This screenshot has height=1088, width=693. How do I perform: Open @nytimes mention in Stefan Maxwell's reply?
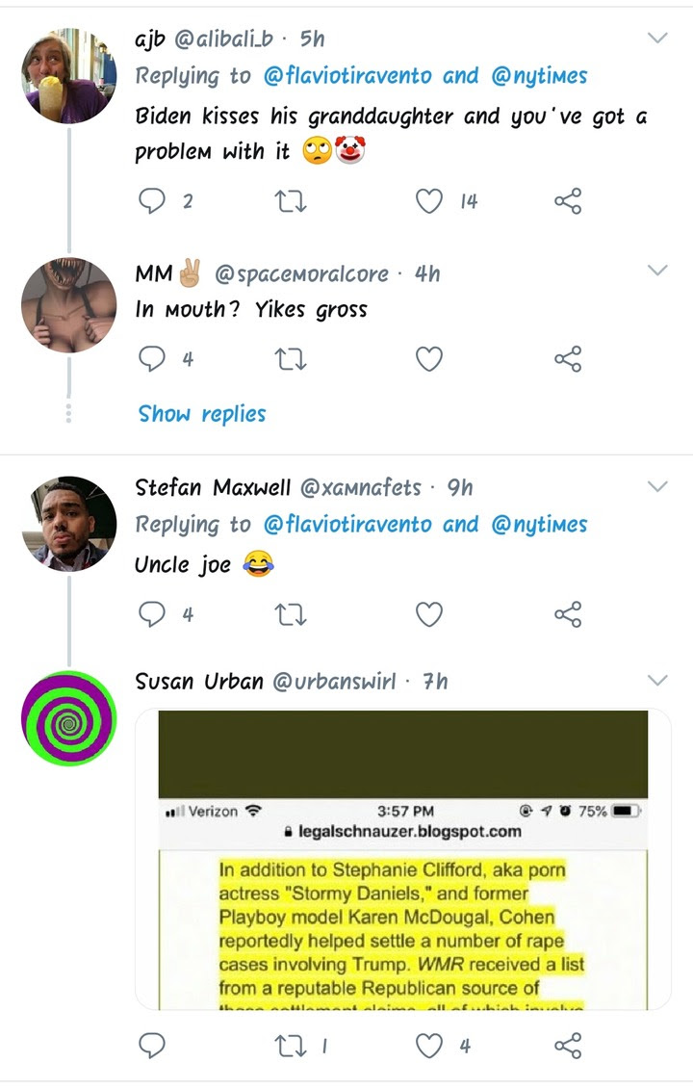point(539,525)
